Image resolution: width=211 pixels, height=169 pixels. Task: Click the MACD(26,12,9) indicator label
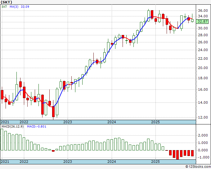(12, 127)
